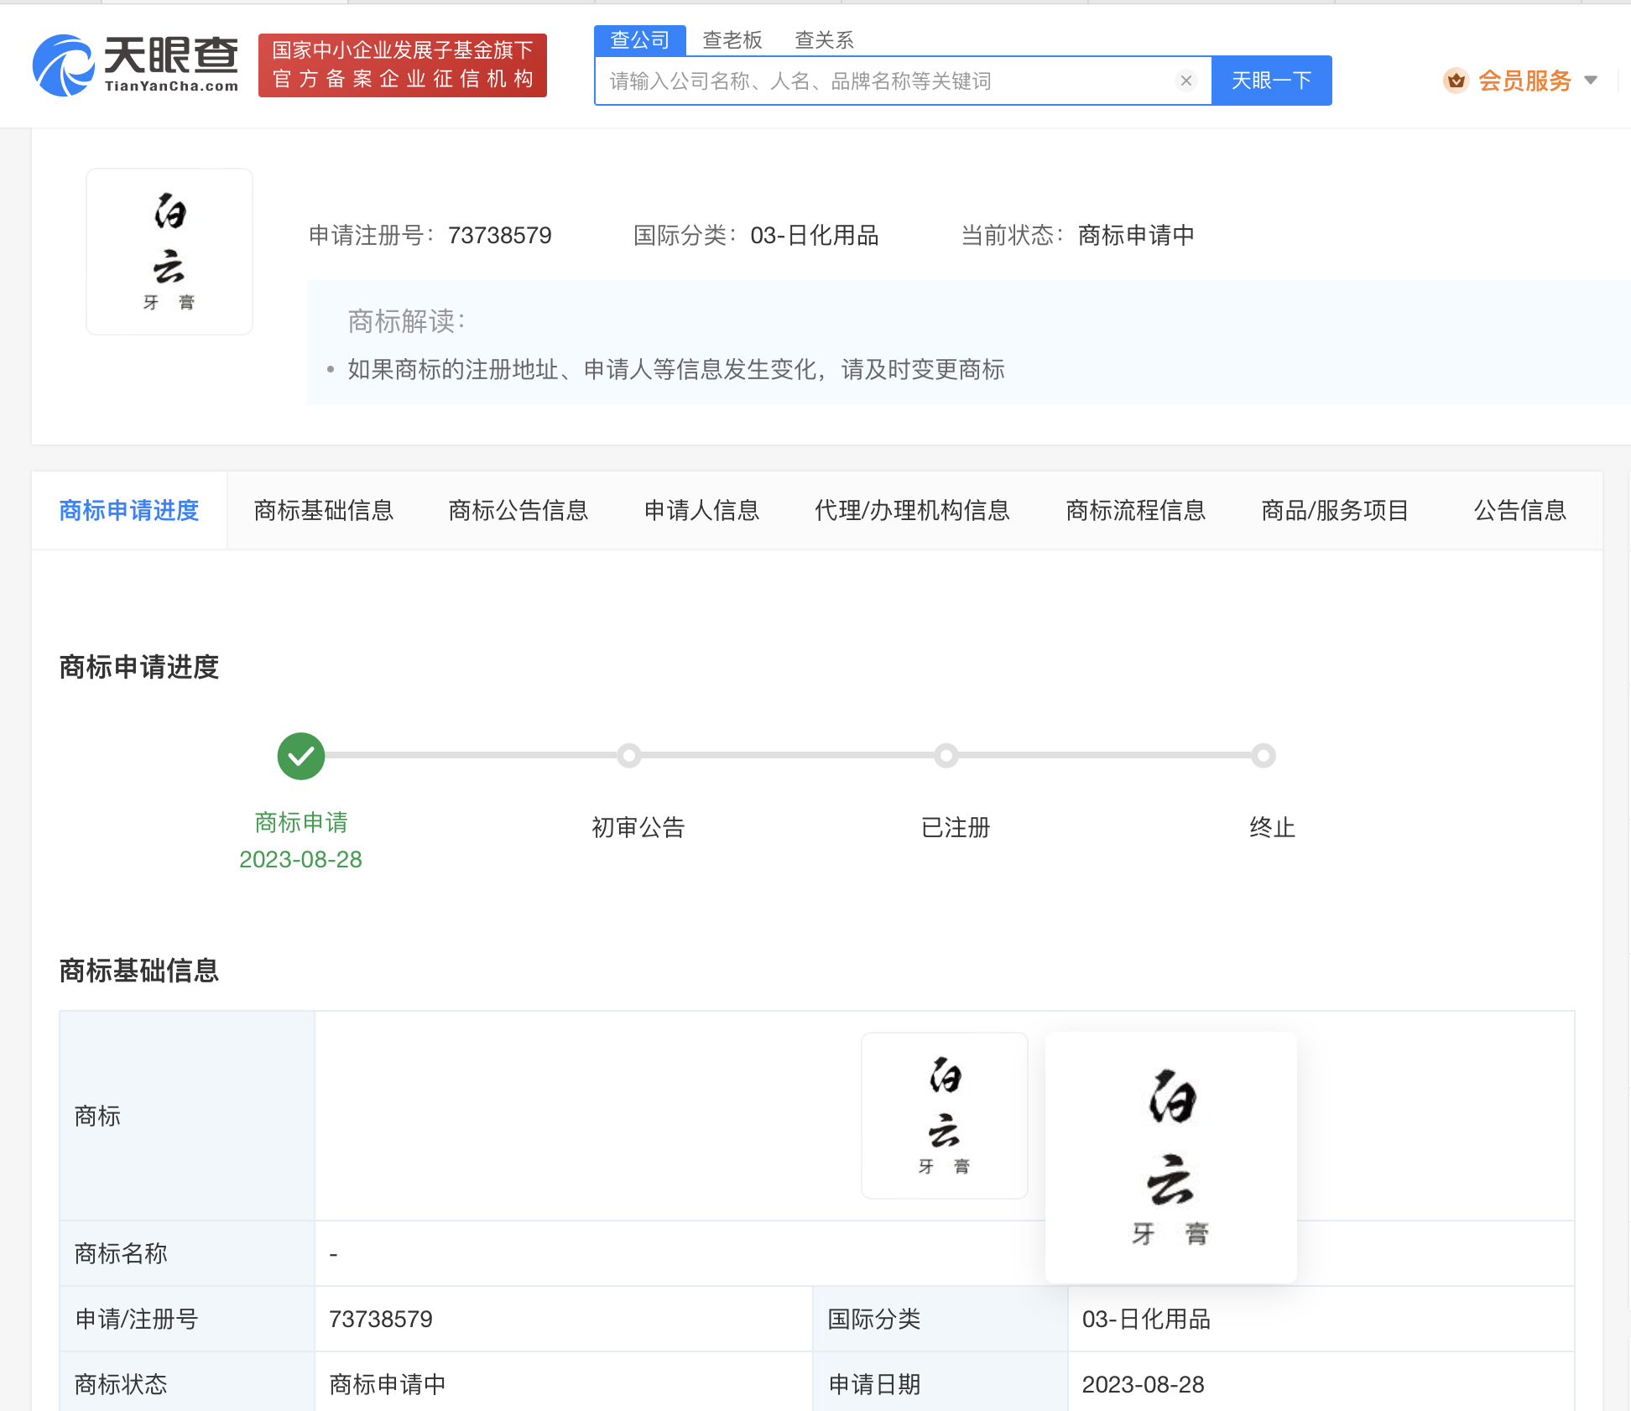Switch to the 查老板 search tab

coord(732,40)
